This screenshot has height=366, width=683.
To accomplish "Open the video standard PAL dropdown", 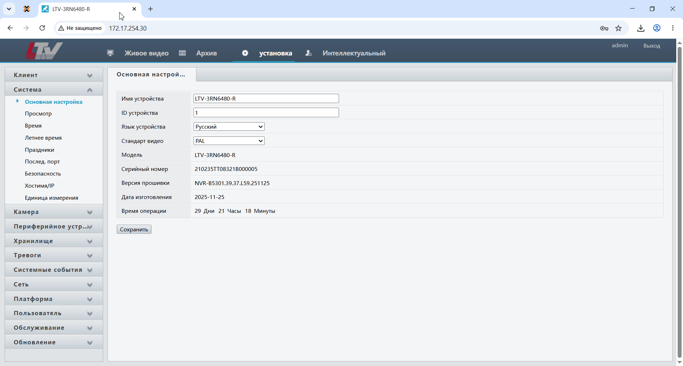I will (229, 141).
